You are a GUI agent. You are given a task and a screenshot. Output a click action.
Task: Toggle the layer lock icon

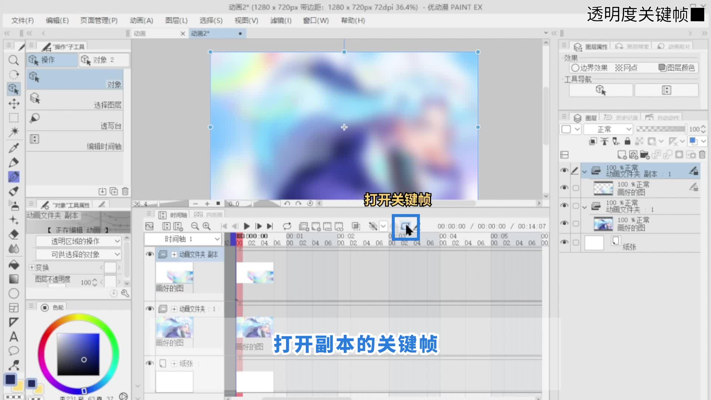pos(627,141)
